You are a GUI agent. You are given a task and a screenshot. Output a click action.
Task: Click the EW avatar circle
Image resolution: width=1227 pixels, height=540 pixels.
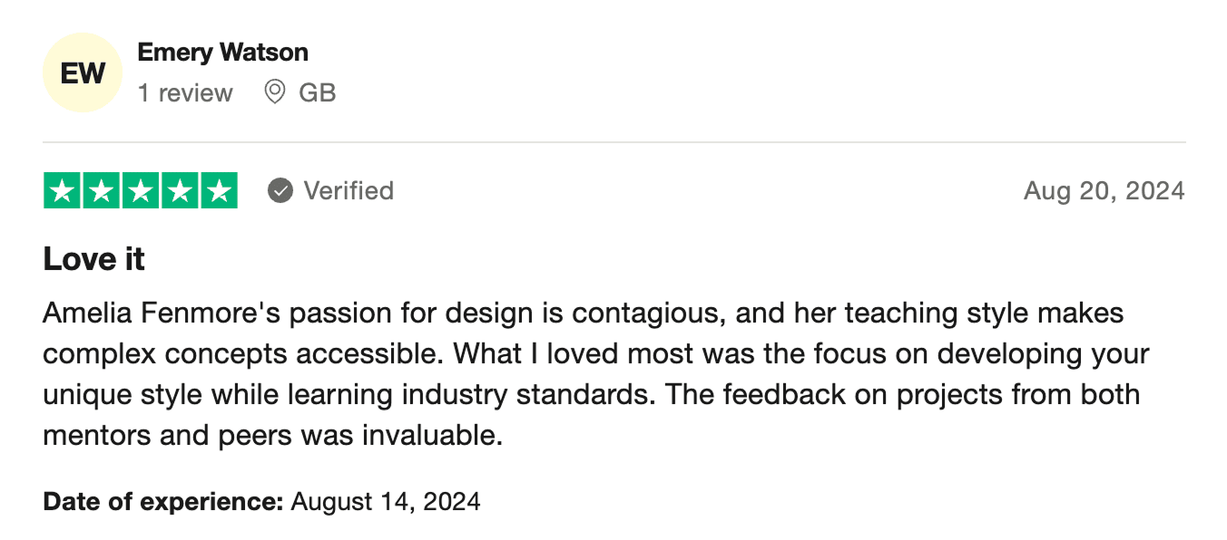[x=83, y=72]
